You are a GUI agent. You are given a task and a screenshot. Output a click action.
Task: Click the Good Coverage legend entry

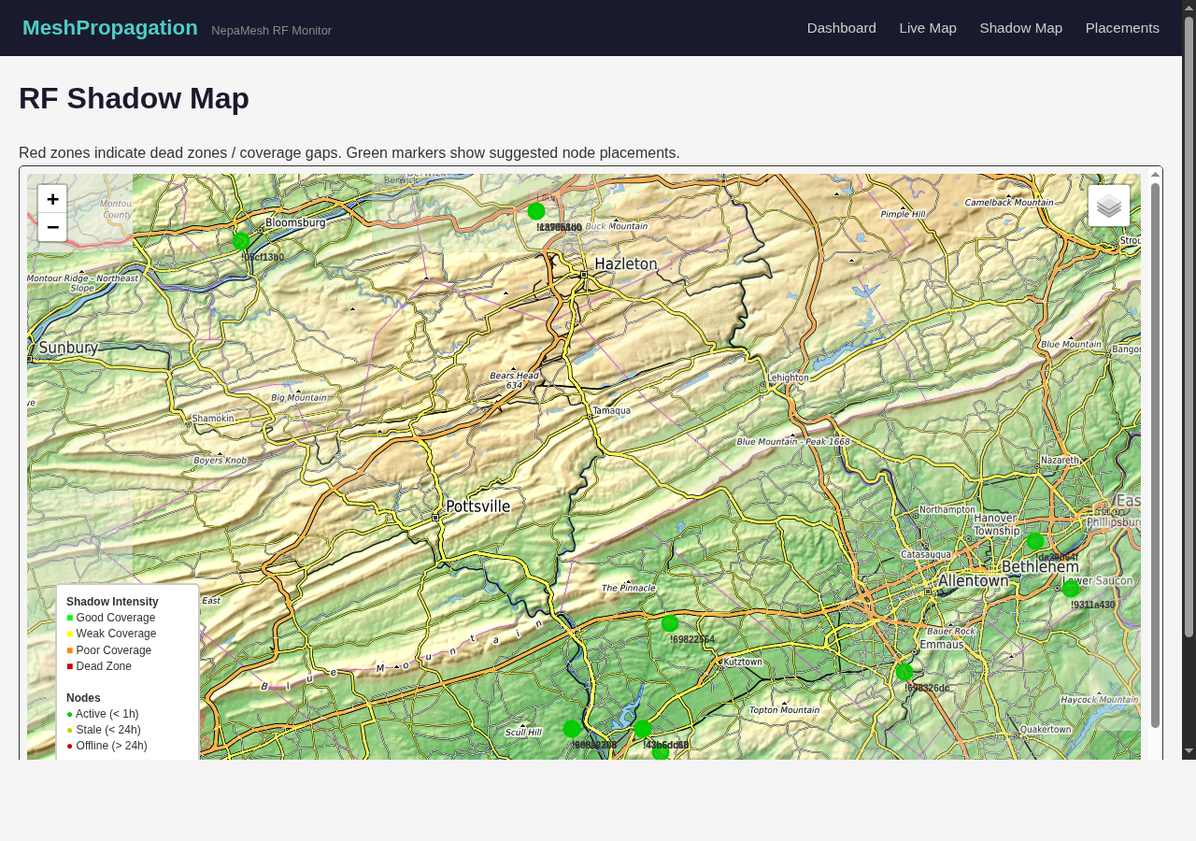(111, 618)
